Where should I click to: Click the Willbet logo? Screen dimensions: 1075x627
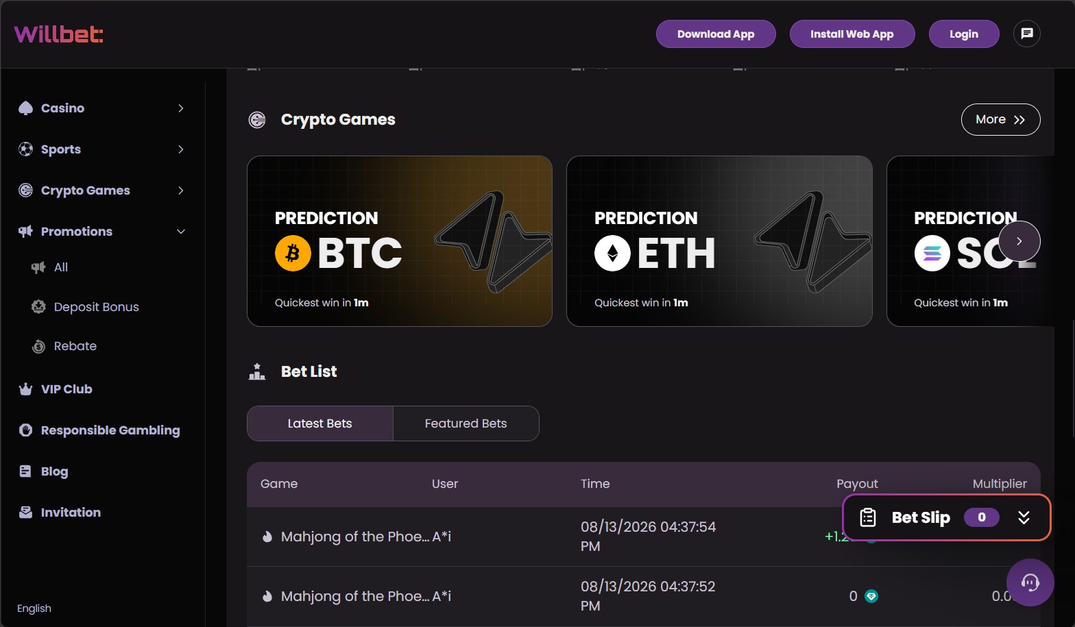coord(59,34)
